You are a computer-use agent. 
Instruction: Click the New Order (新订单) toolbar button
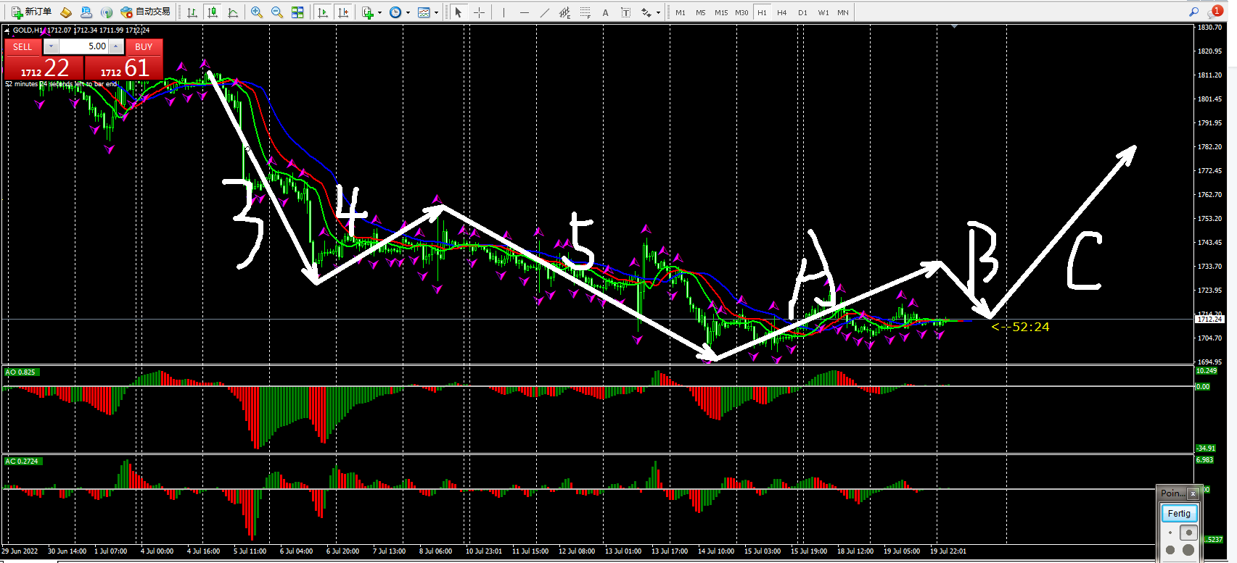(x=31, y=12)
